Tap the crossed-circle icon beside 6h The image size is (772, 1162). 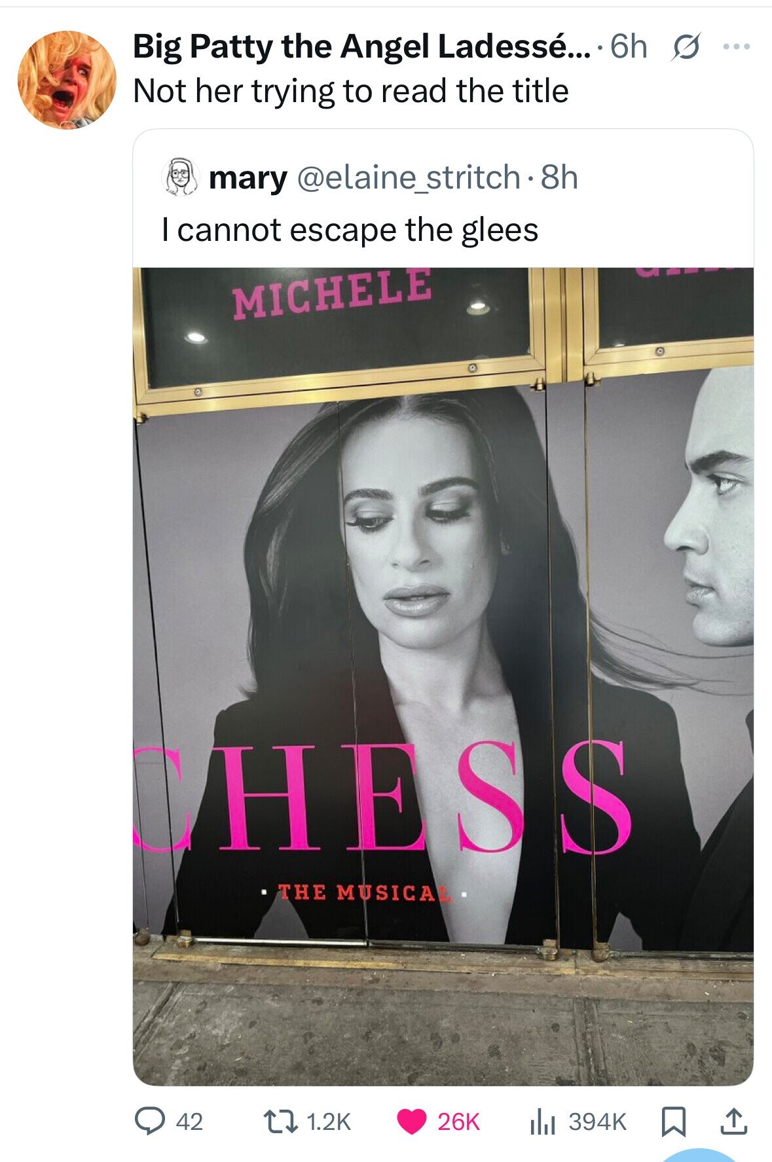click(681, 47)
